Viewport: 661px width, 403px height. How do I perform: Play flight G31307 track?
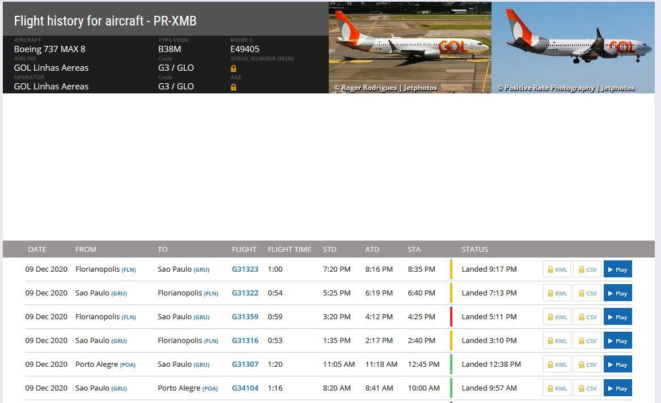pos(617,365)
